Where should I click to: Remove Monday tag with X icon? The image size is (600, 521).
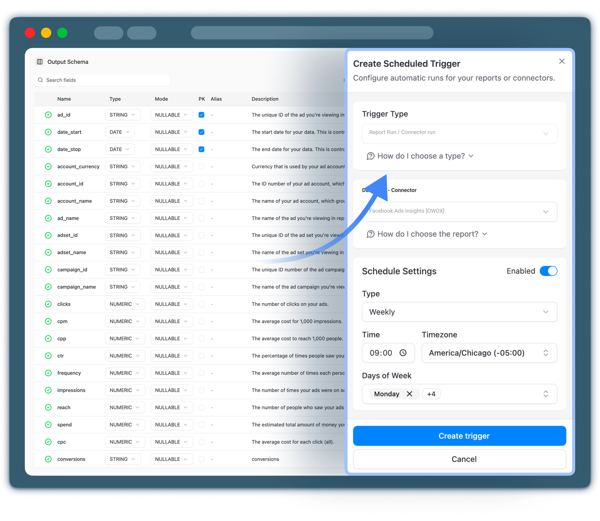(x=409, y=394)
